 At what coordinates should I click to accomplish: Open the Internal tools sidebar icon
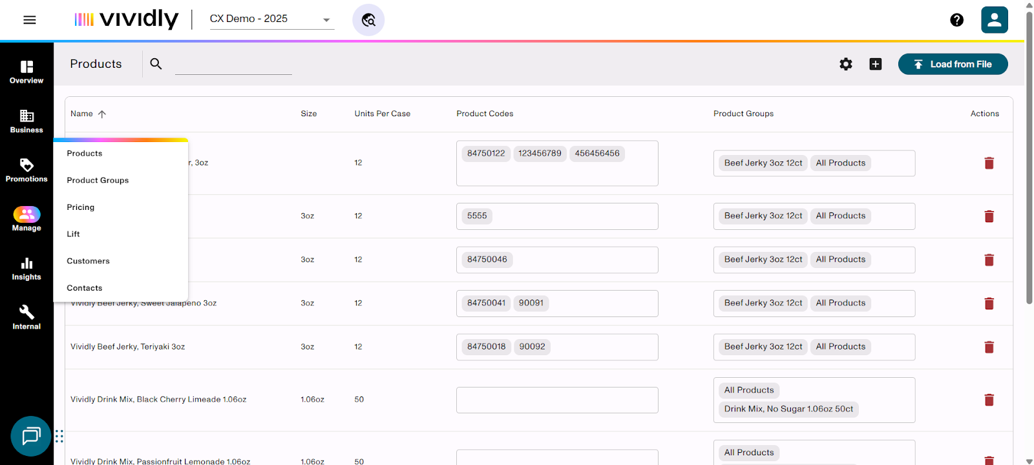click(x=26, y=317)
